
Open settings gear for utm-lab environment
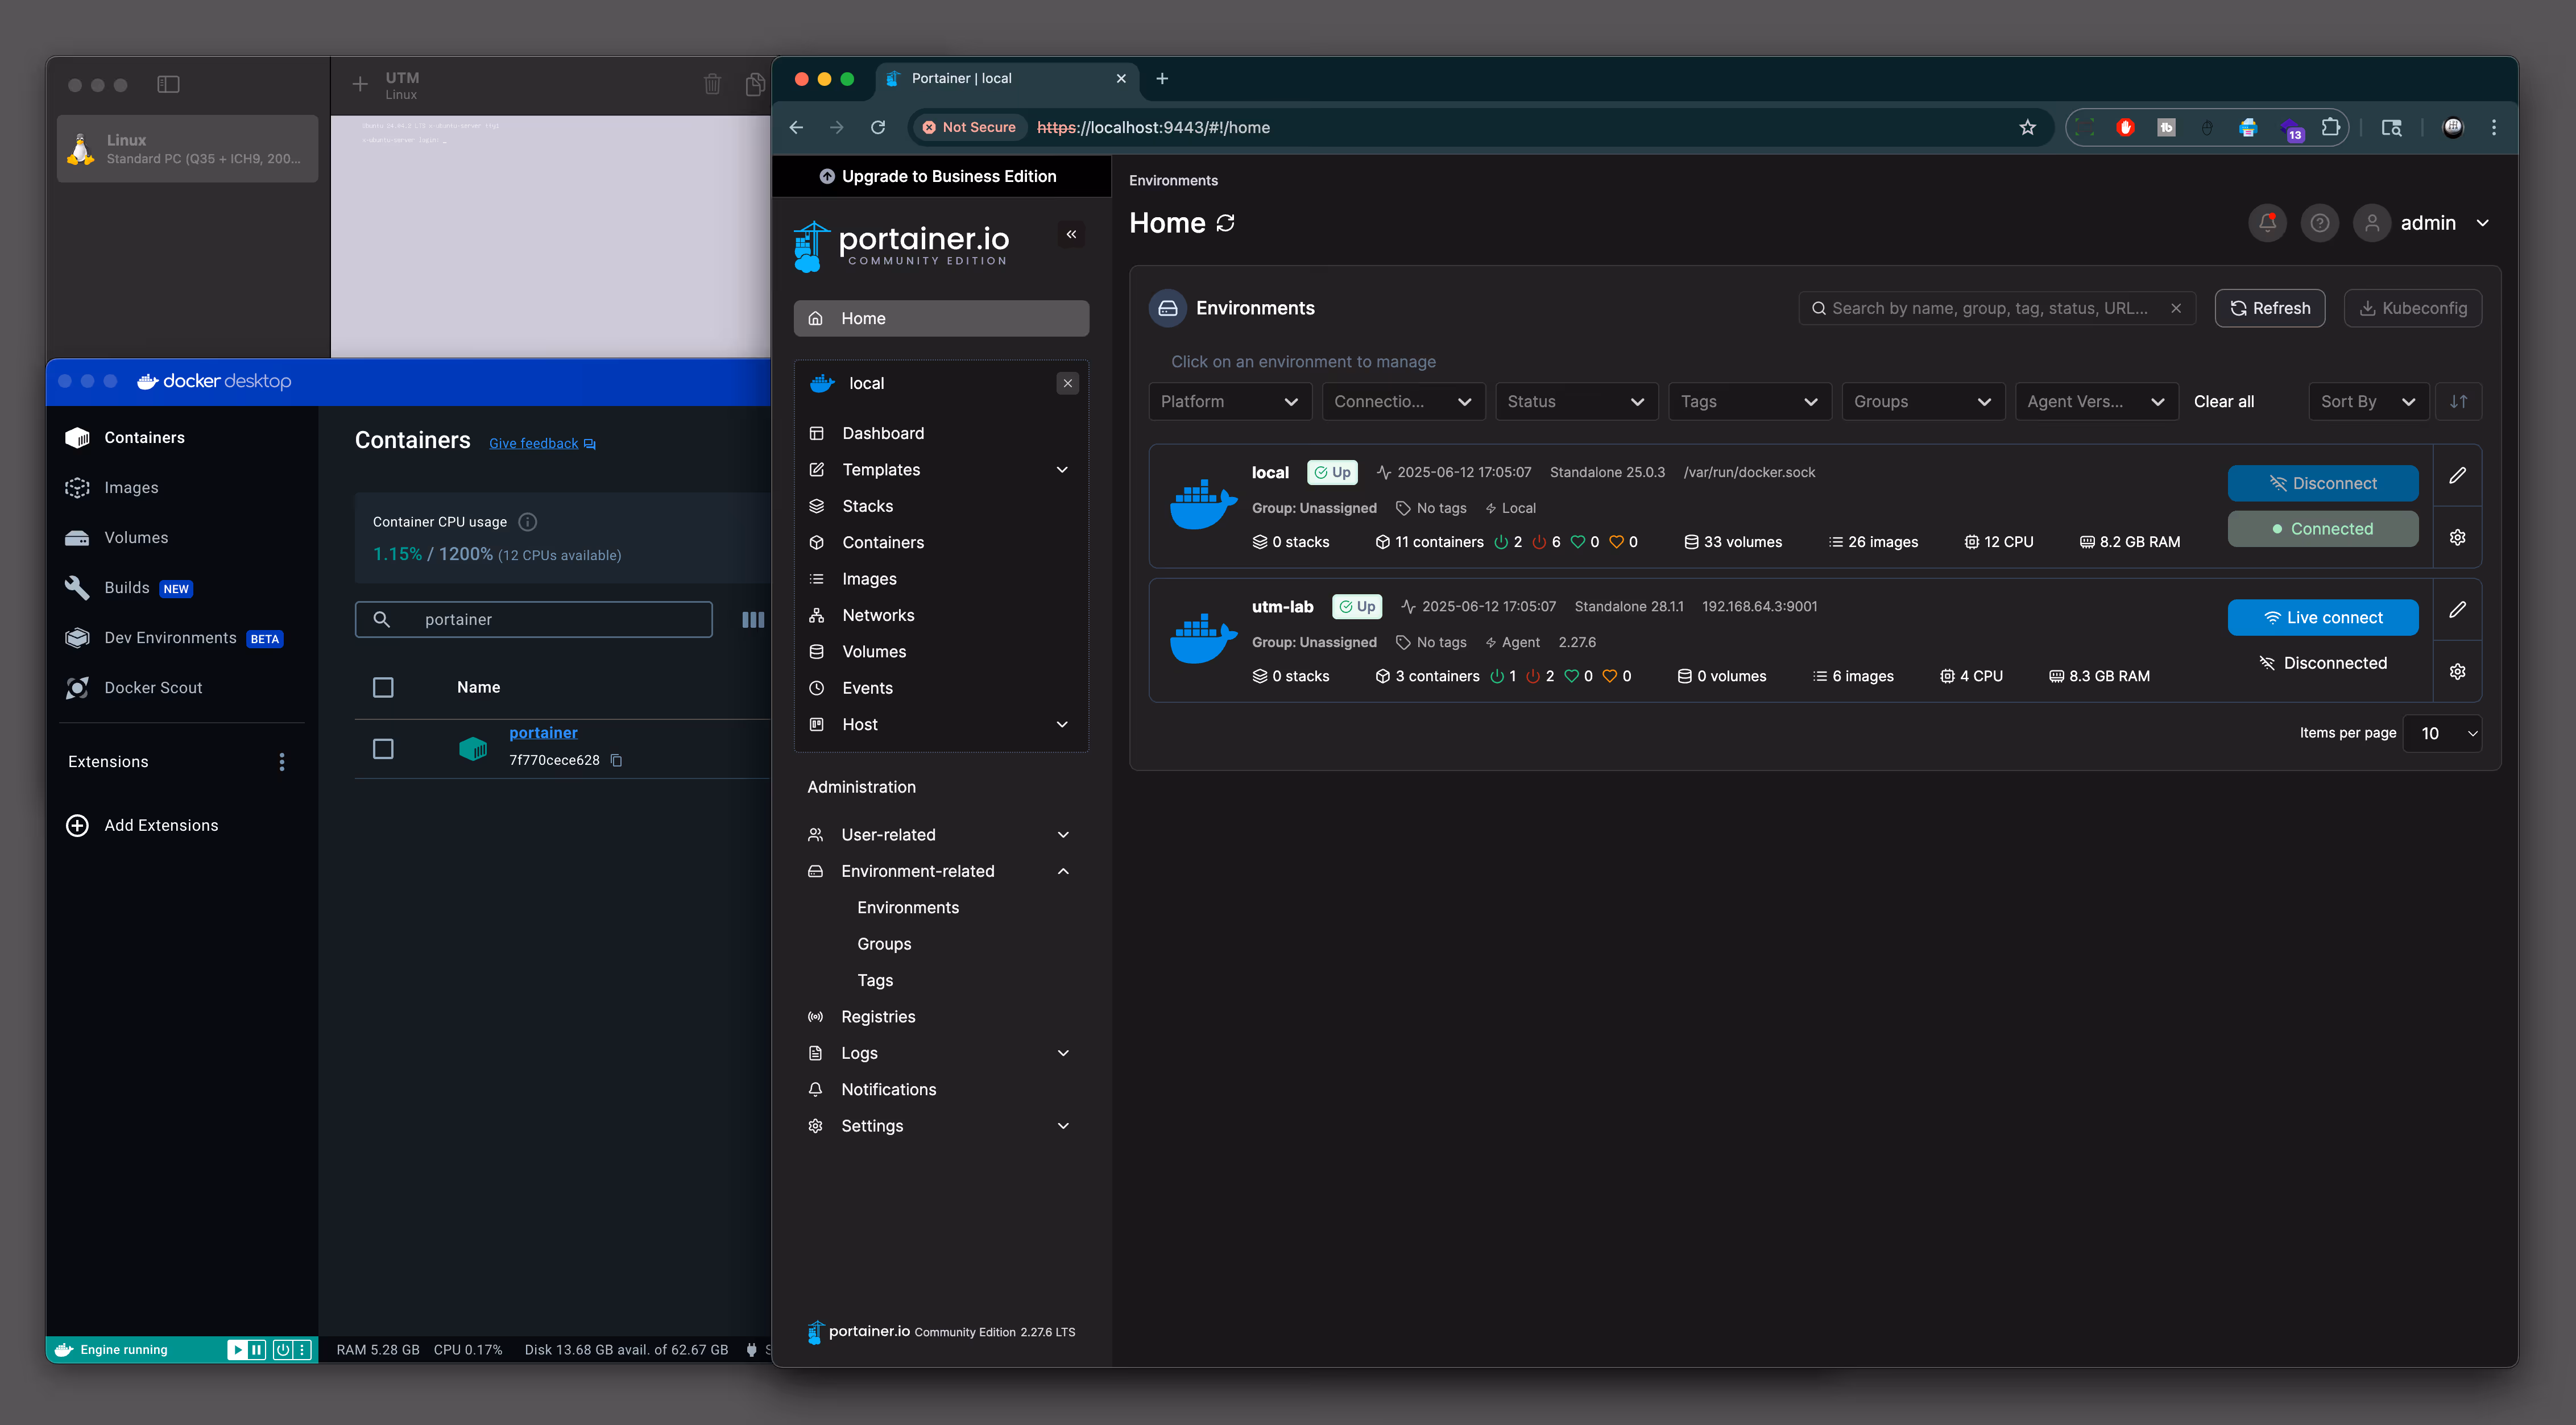click(x=2457, y=672)
